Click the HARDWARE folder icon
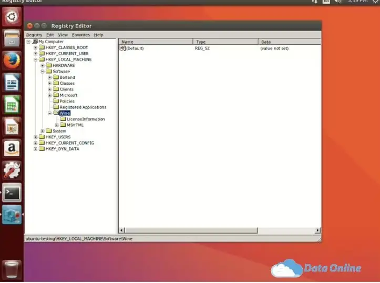 coord(49,65)
